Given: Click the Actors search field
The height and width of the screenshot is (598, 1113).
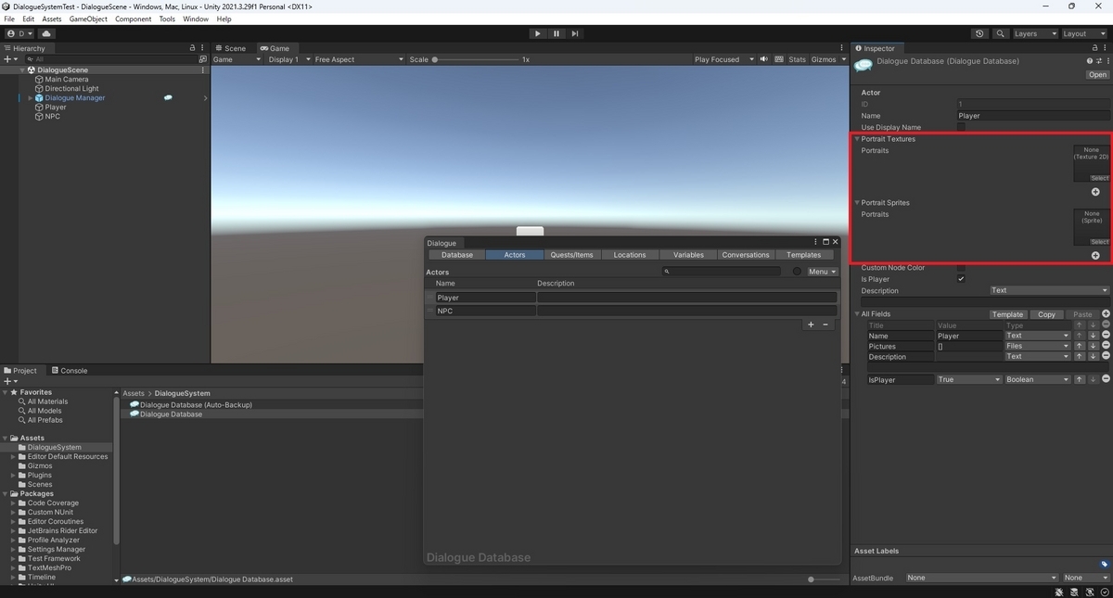Looking at the screenshot, I should point(722,272).
